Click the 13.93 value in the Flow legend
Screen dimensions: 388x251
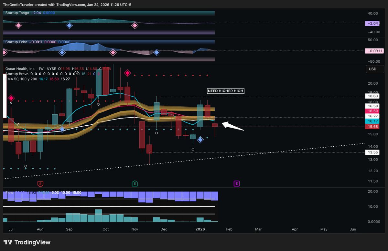point(32,193)
